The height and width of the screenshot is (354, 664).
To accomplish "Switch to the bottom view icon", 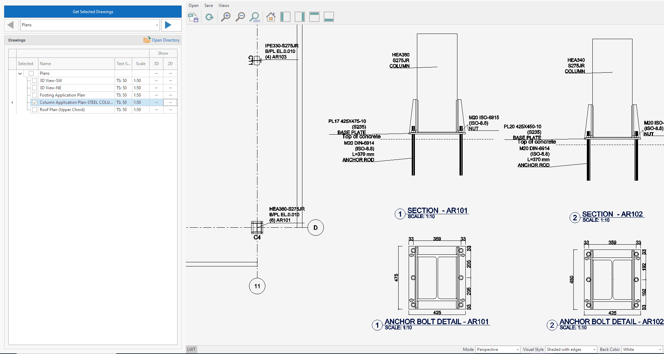I will point(329,17).
